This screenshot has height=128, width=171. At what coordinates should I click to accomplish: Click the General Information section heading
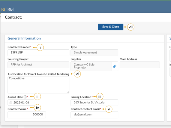(24, 38)
